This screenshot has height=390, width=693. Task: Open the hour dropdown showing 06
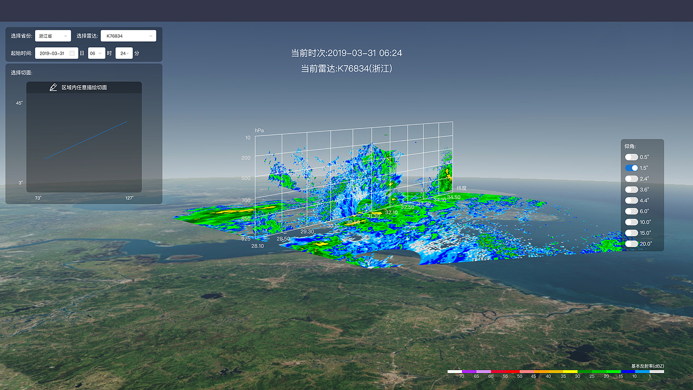[96, 54]
